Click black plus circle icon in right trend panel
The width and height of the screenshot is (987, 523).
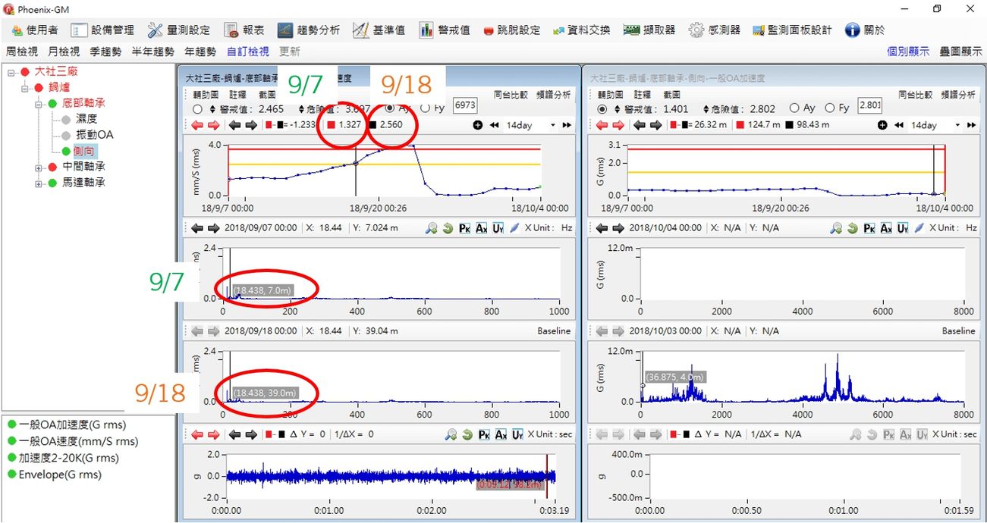pos(882,125)
